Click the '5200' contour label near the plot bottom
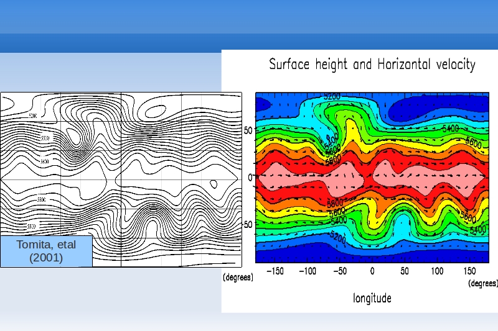 338,238
